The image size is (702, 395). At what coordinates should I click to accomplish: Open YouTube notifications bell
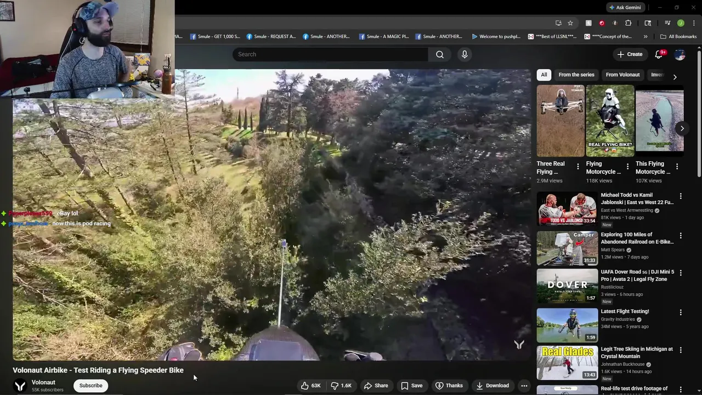[659, 54]
